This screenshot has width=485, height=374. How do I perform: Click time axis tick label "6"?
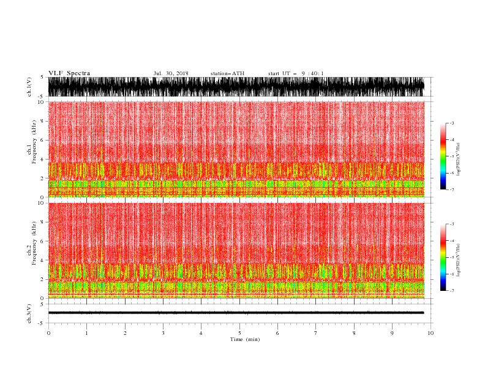pos(277,333)
